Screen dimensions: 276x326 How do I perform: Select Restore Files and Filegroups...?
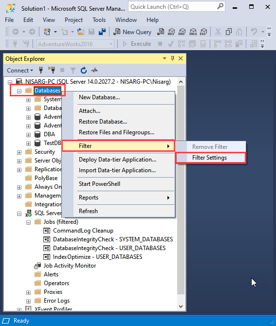pos(118,132)
